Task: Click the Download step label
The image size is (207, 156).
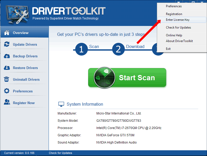Action: tap(135, 46)
